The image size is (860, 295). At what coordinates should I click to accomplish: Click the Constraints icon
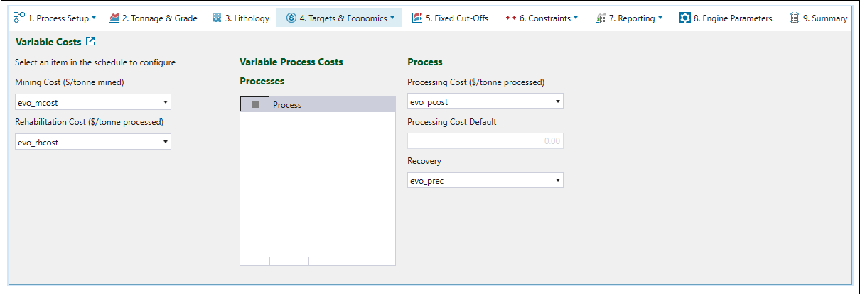510,18
